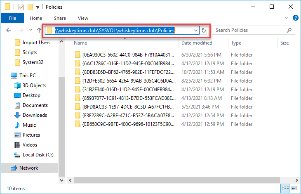Image resolution: width=301 pixels, height=194 pixels.
Task: Select folder {31B2F340-016D-11D2-945F-00C04FB984...
Action: click(128, 90)
